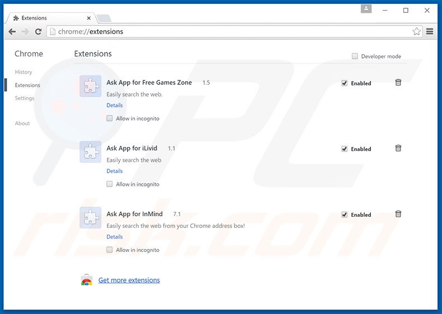Viewport: 442px width, 314px height.
Task: Allow Ask App for iLivid in incognito
Action: point(109,184)
